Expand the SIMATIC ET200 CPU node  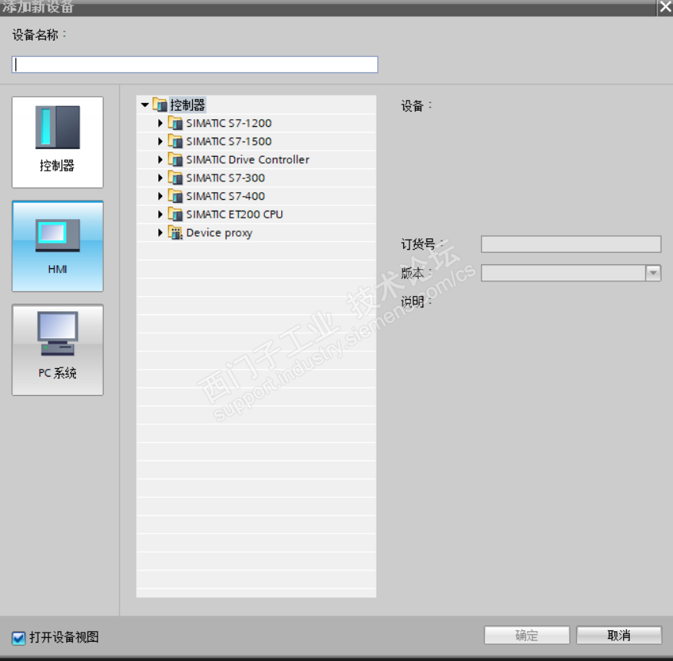(x=160, y=214)
